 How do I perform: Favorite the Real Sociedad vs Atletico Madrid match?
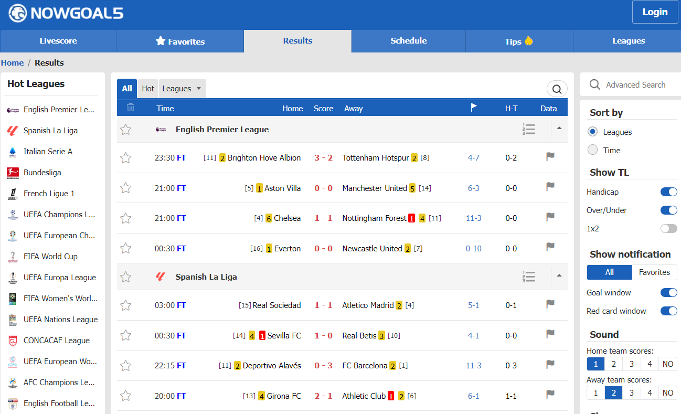point(126,305)
